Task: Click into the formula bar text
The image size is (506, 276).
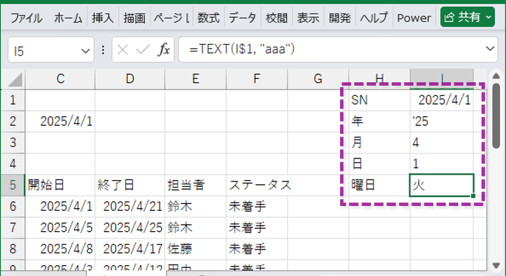Action: point(329,50)
